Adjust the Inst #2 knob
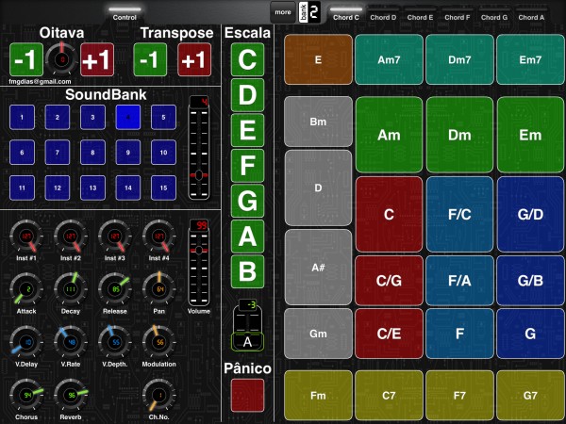This screenshot has width=566, height=424. (71, 236)
